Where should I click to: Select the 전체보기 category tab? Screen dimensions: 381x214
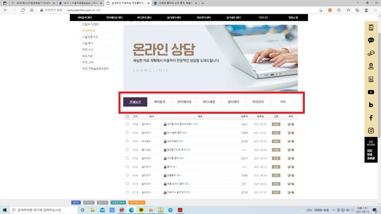135,102
